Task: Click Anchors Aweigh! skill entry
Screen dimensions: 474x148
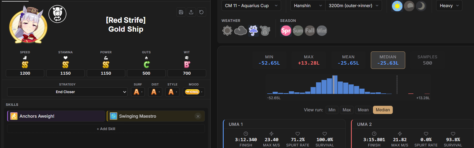Action: [x=56, y=116]
